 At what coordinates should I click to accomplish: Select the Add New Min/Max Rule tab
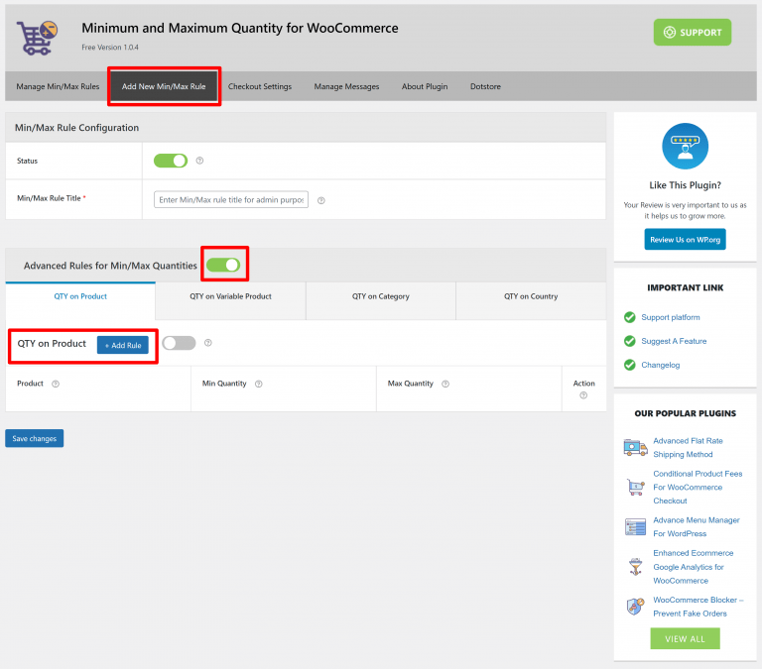tap(164, 86)
